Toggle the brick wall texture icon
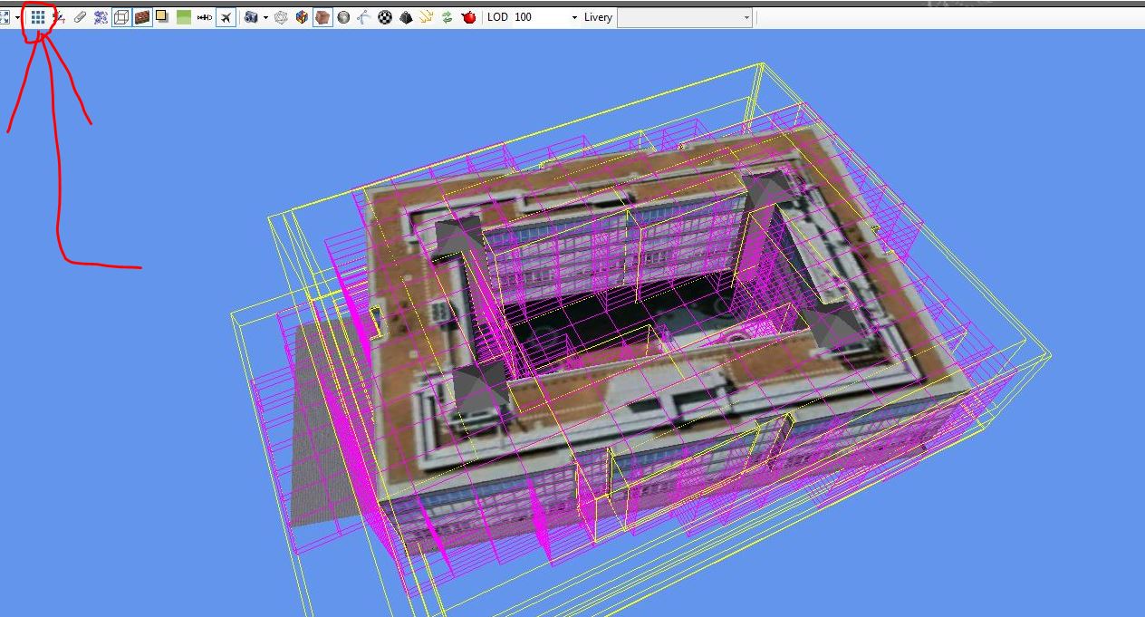 142,17
